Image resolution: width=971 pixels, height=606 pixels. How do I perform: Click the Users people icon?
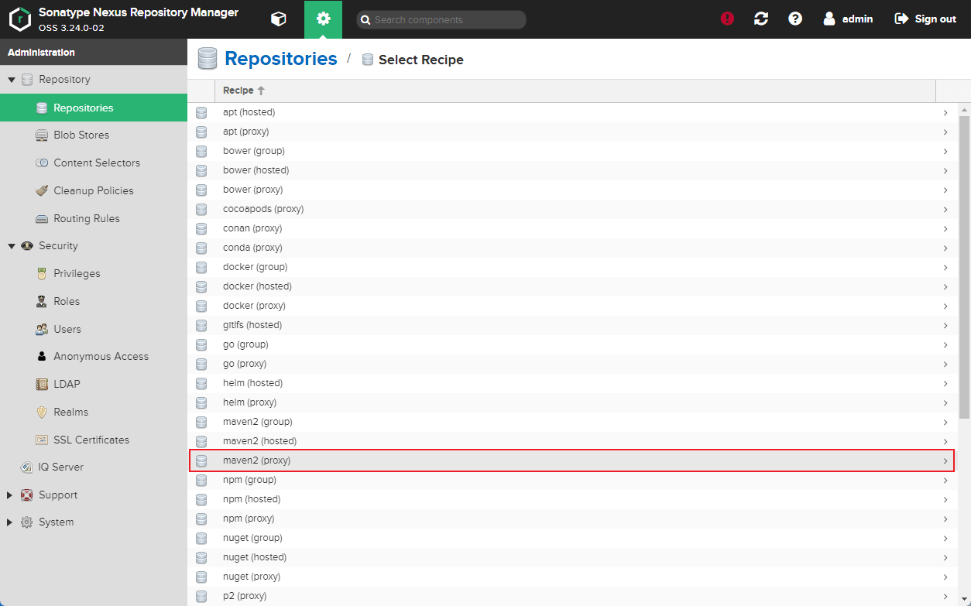click(42, 329)
